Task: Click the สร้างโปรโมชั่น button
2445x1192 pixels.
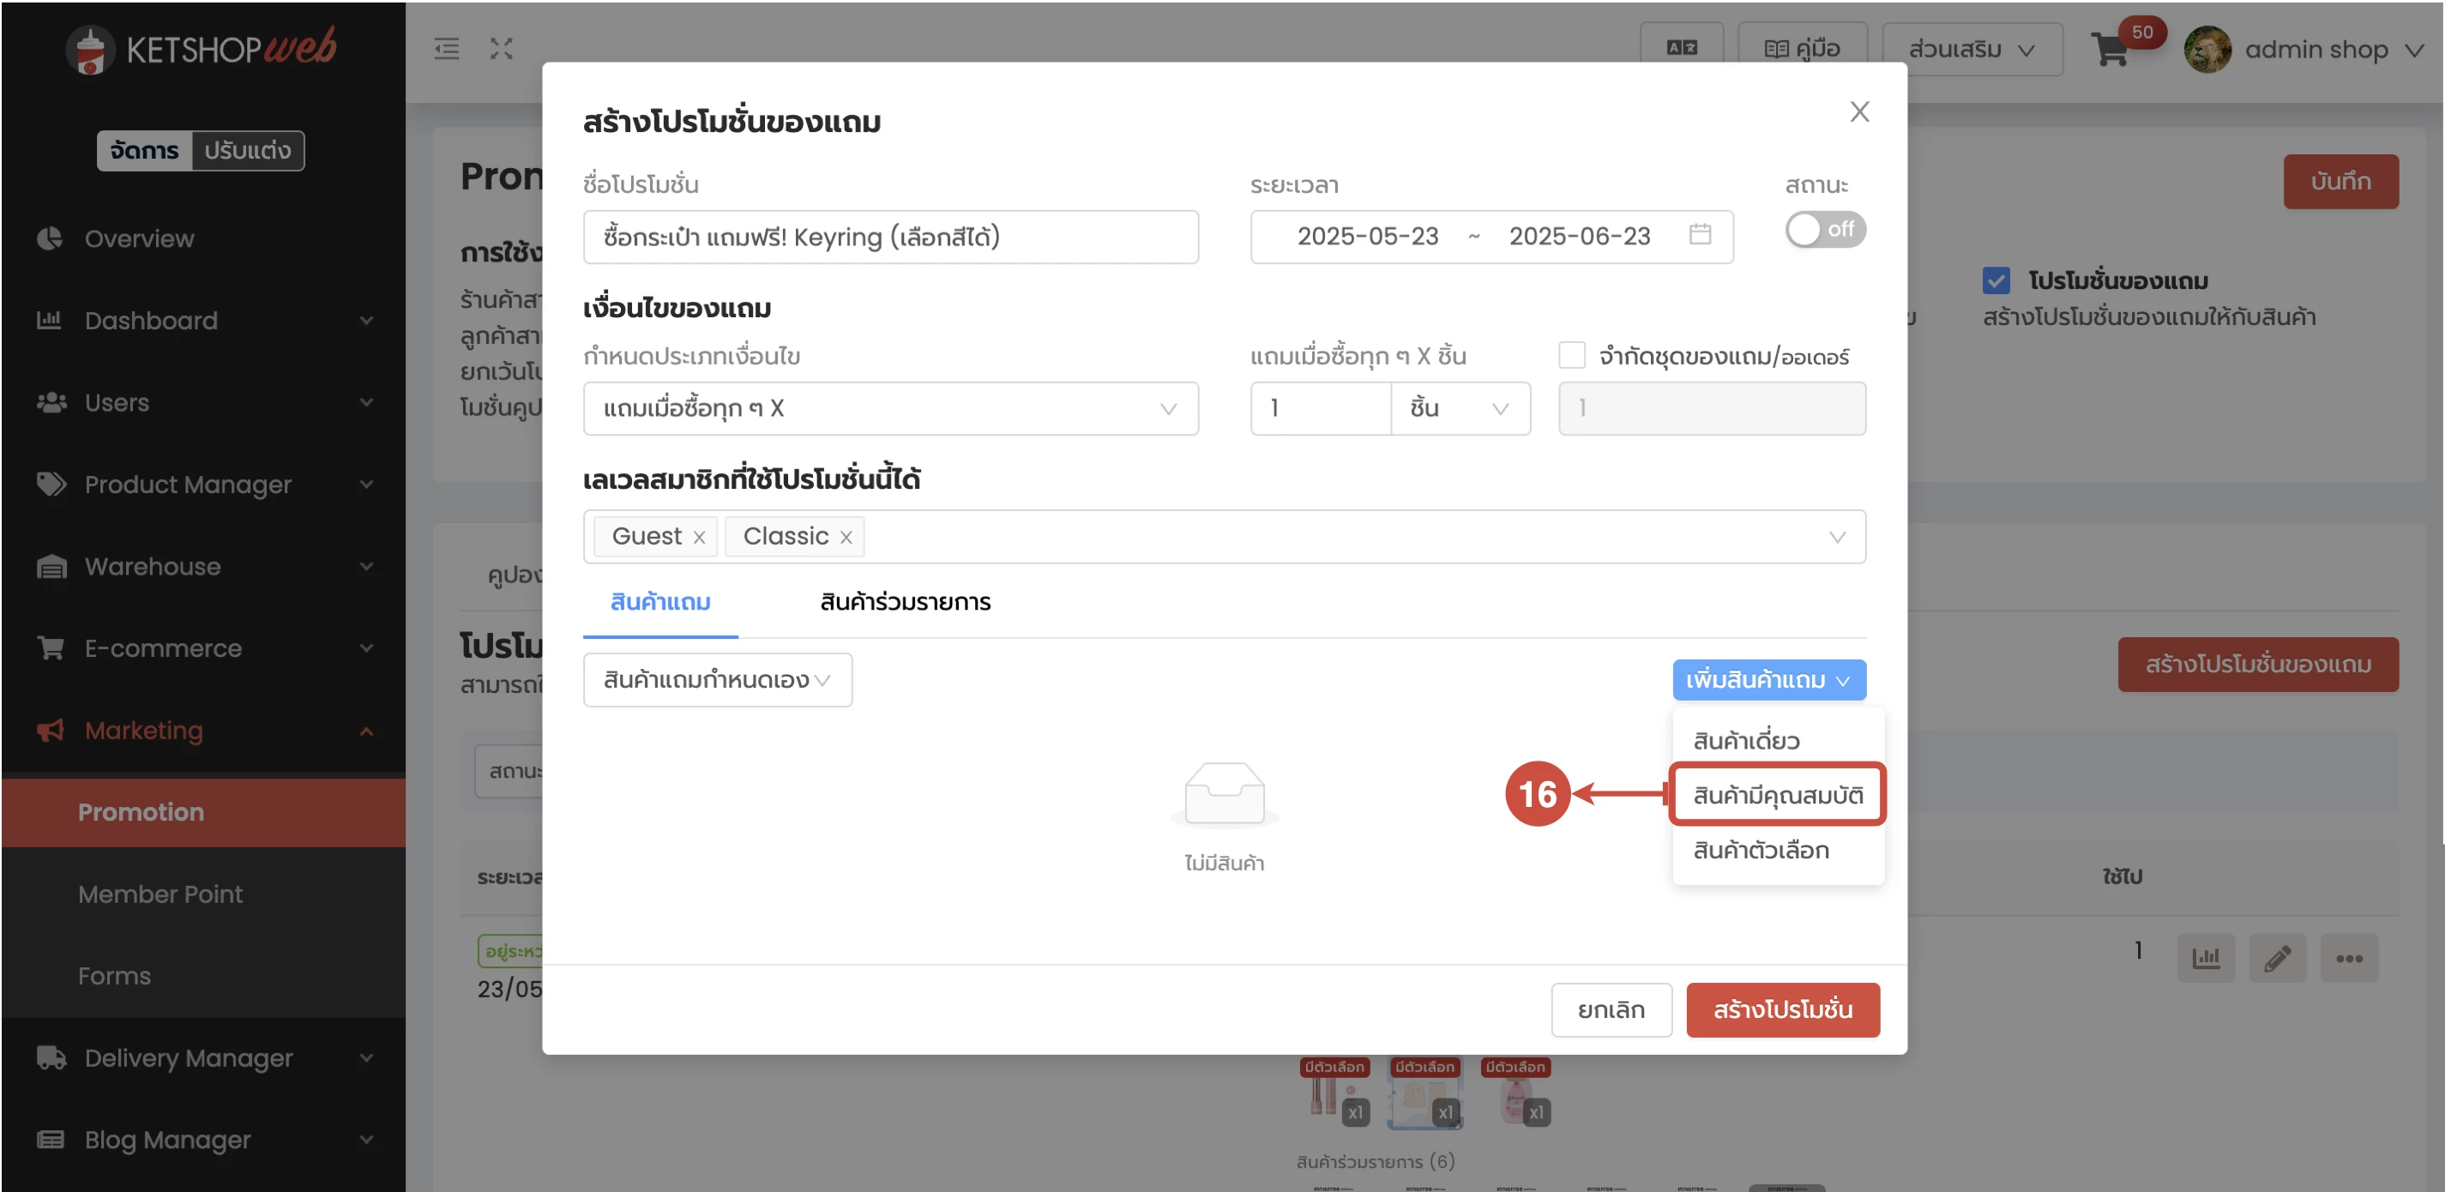Action: [x=1782, y=1010]
